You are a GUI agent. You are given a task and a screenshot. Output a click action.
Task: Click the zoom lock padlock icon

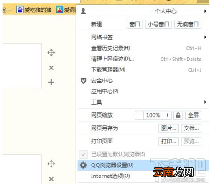click(x=178, y=115)
